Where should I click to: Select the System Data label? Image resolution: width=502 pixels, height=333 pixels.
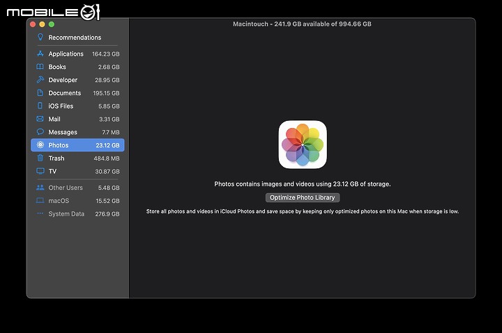point(66,214)
